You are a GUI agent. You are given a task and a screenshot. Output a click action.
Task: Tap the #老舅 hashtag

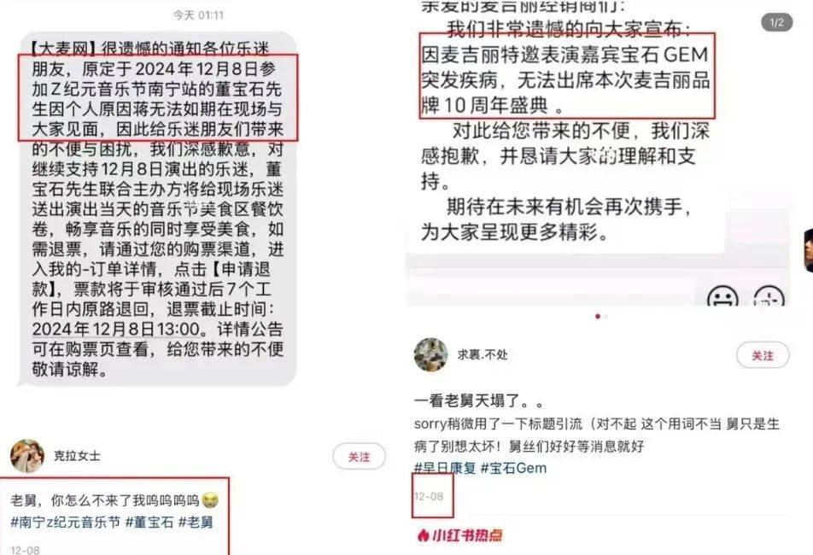click(x=196, y=522)
